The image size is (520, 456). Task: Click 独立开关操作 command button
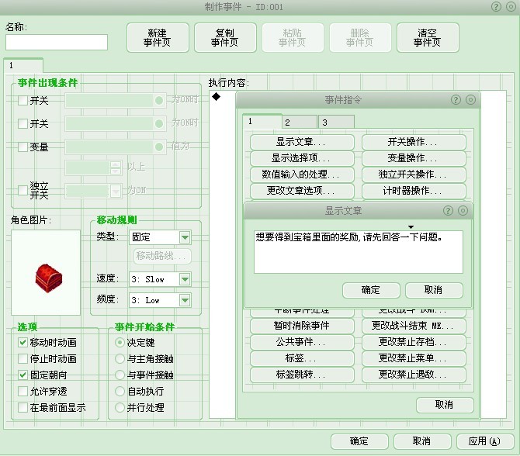click(x=414, y=174)
